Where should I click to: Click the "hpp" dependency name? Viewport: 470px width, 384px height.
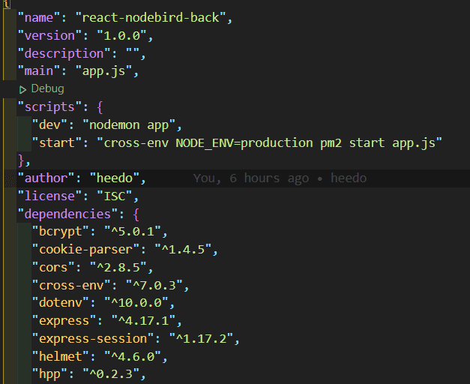[x=49, y=374]
